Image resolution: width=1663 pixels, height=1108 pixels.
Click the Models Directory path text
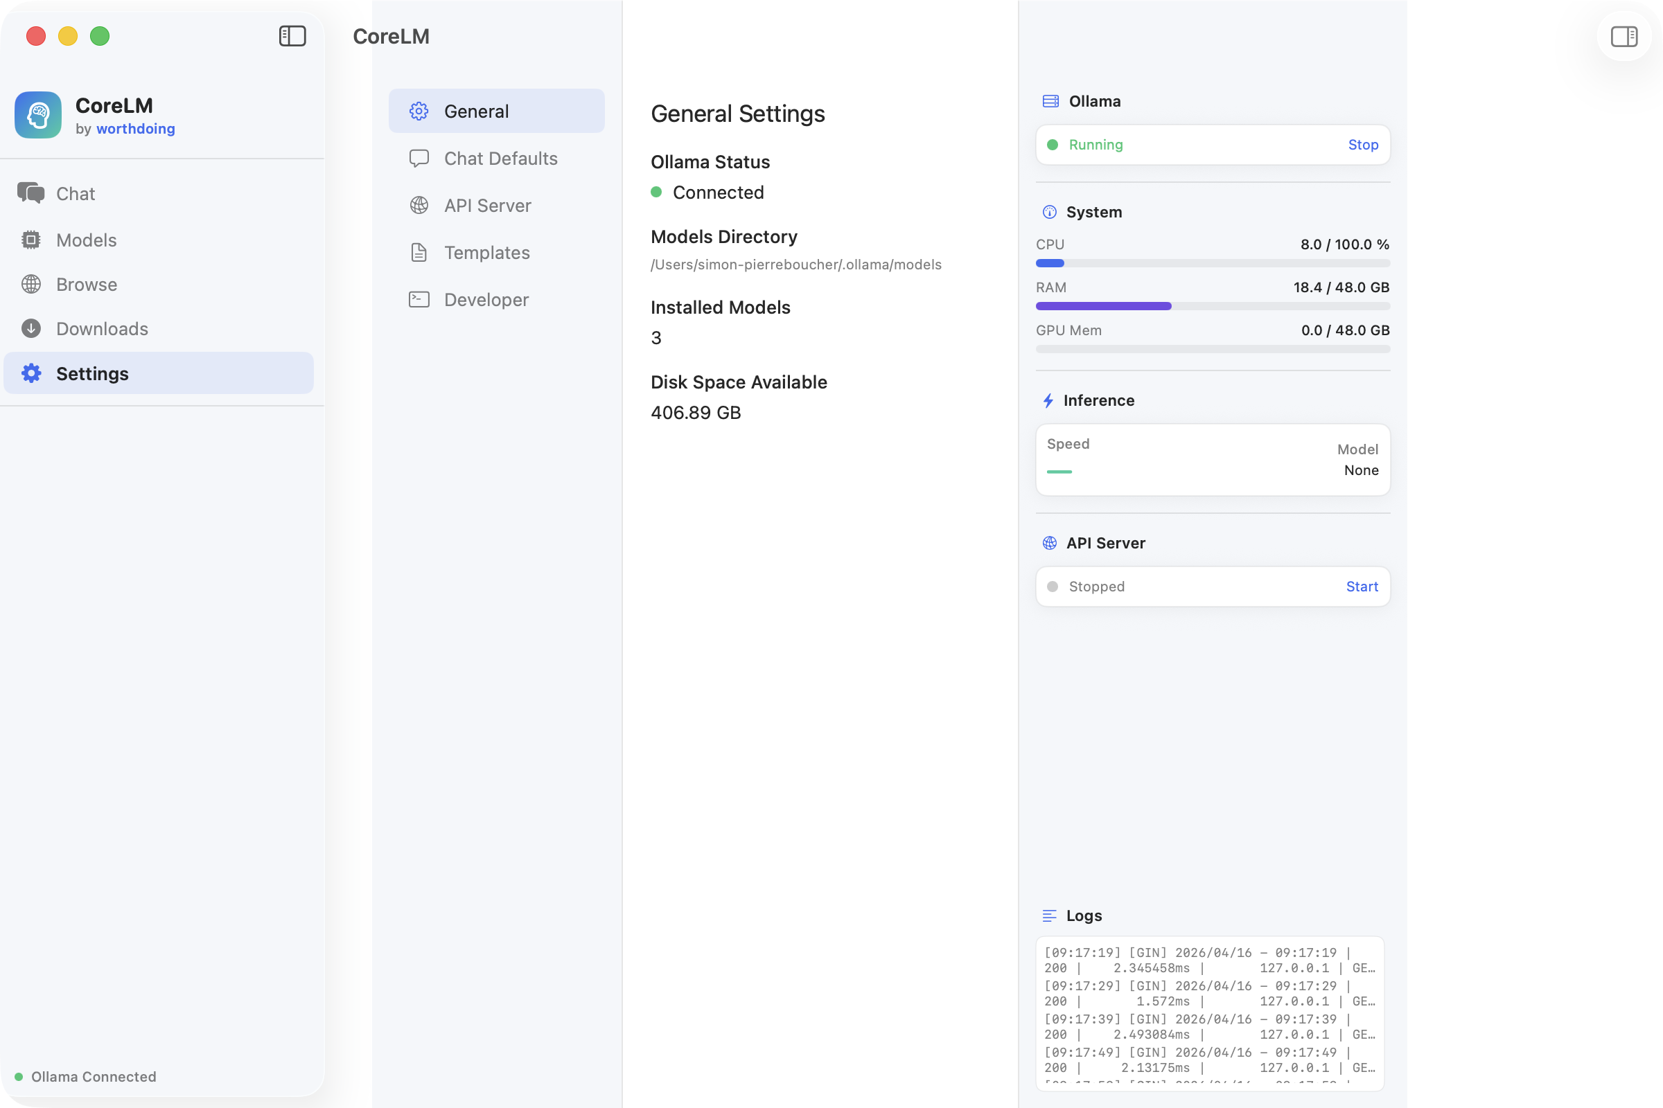[795, 265]
